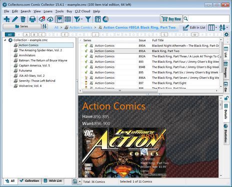Toggle the two-page book layout icon
Viewport: 232px width, 187px height.
(x=67, y=19)
